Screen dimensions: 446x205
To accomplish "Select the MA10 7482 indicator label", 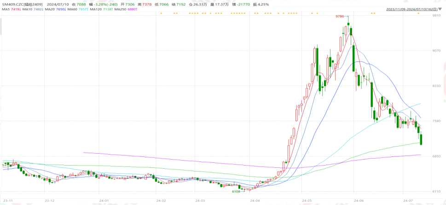I will [x=32, y=9].
